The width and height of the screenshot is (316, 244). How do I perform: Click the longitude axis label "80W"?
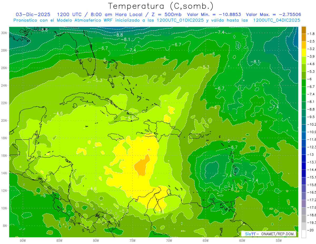(x=96, y=241)
